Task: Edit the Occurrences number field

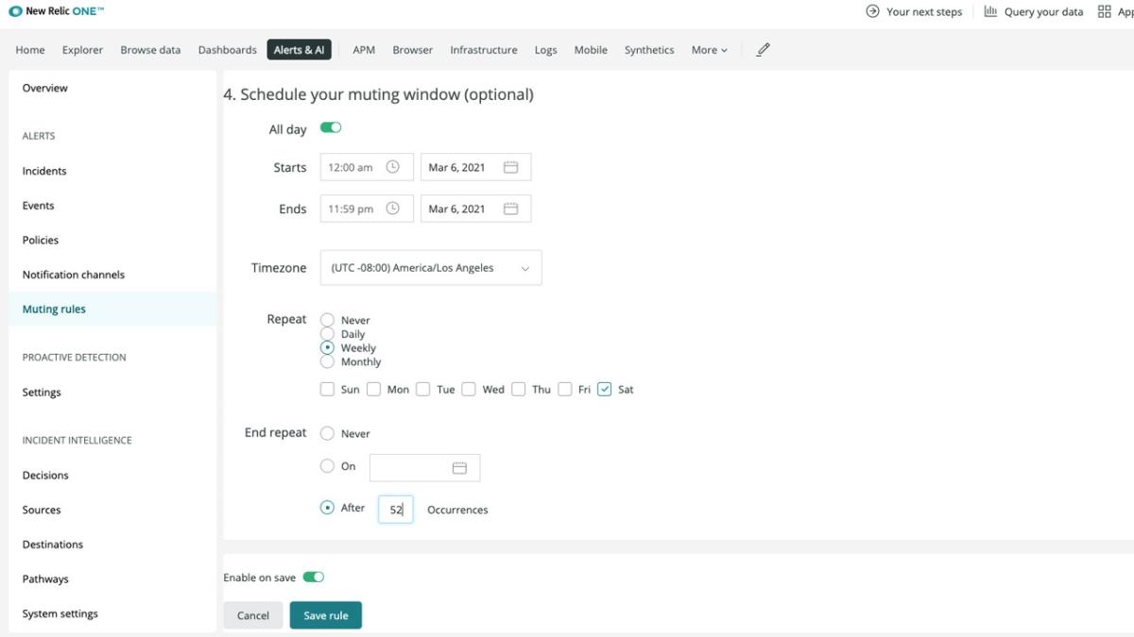Action: click(x=395, y=509)
